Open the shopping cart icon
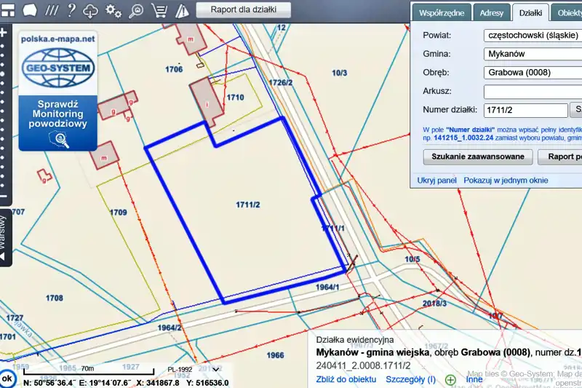 pos(158,11)
